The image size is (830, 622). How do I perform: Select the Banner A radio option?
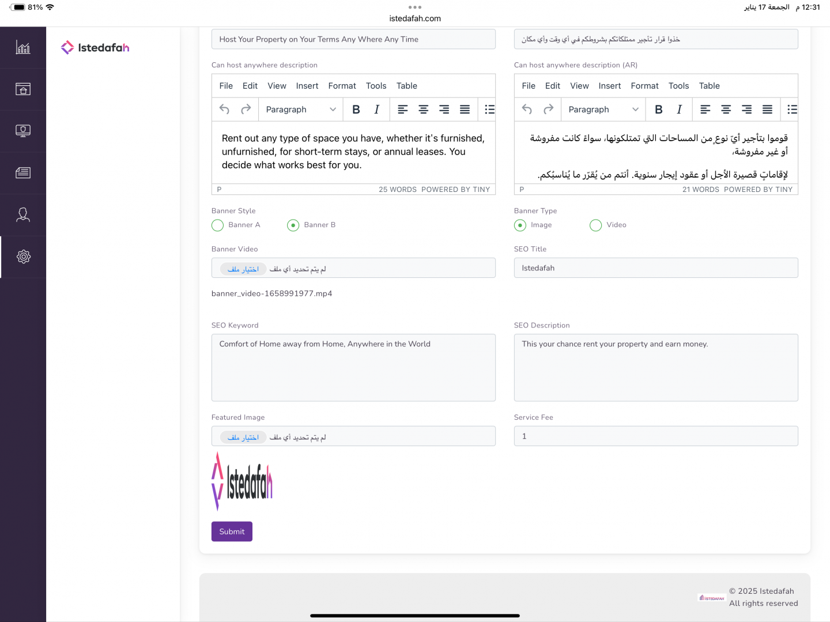pyautogui.click(x=218, y=225)
